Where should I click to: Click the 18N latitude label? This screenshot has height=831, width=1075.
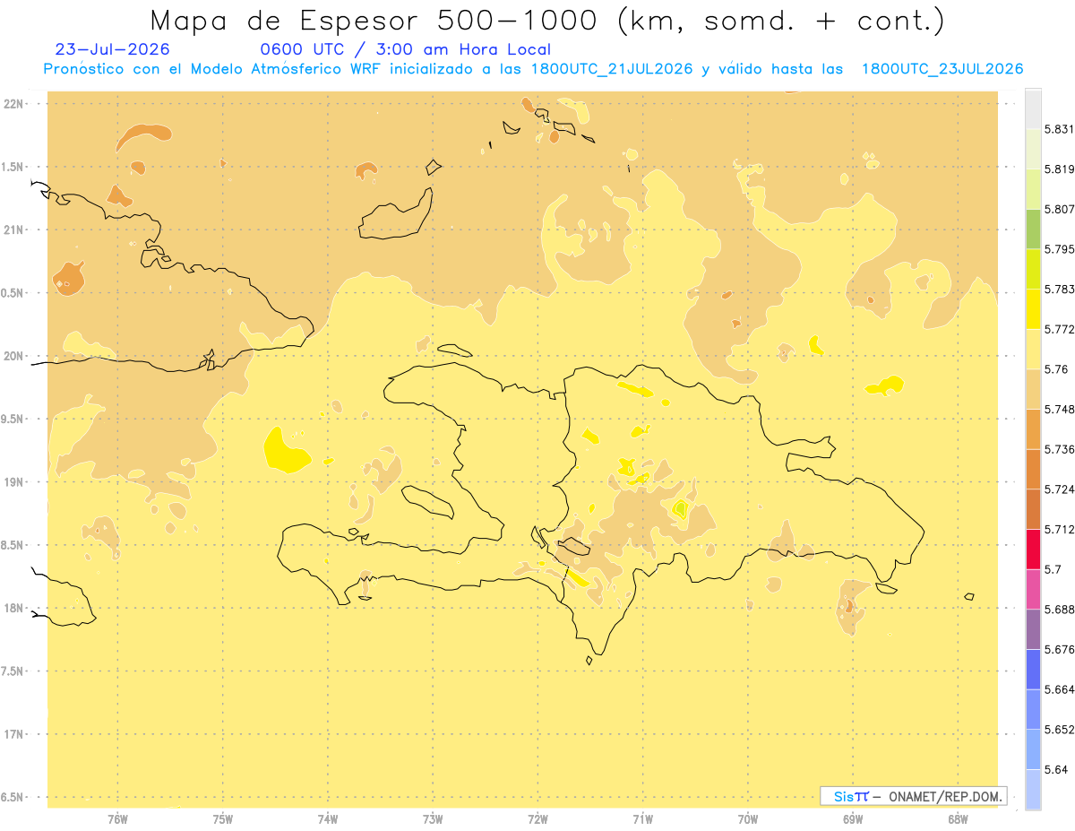[x=14, y=608]
